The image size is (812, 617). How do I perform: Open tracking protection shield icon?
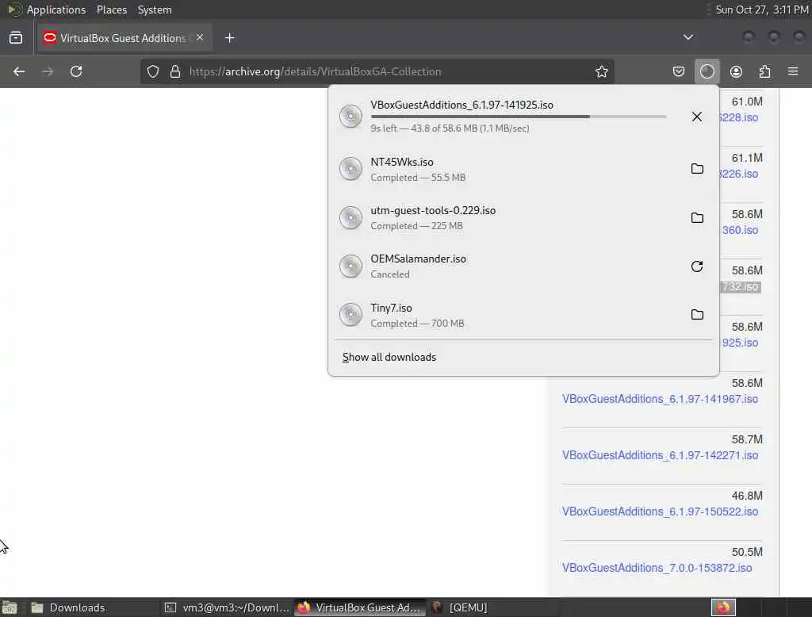click(153, 71)
